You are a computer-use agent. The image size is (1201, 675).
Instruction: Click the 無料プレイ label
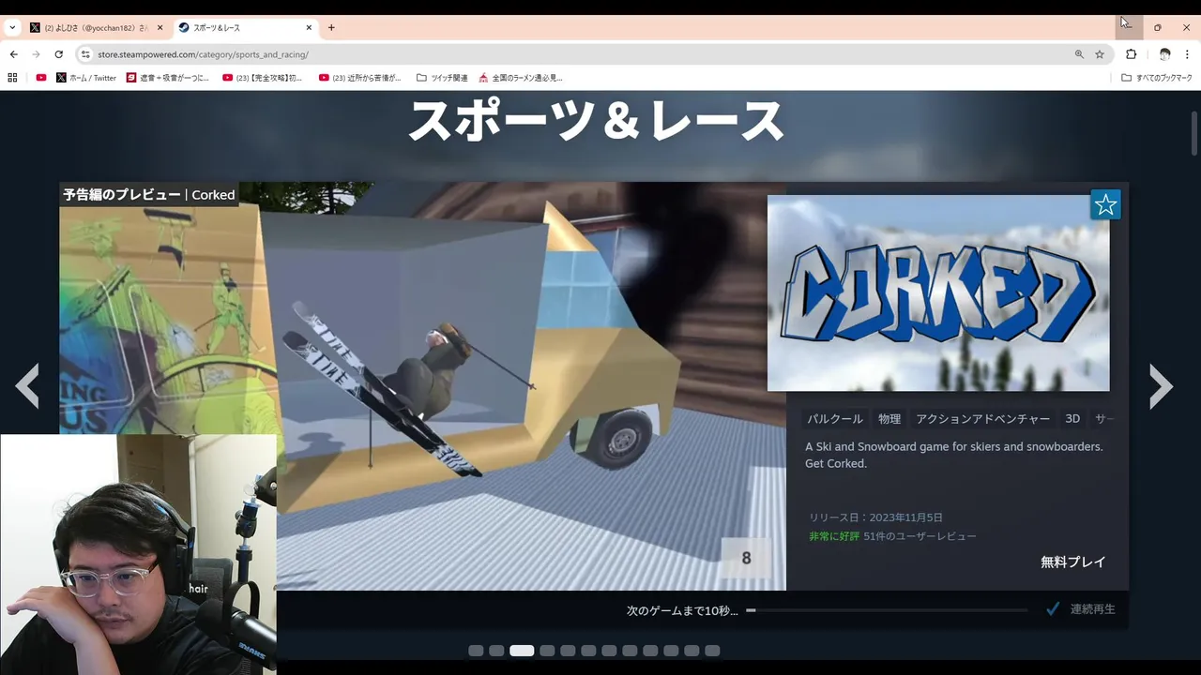[1073, 562]
